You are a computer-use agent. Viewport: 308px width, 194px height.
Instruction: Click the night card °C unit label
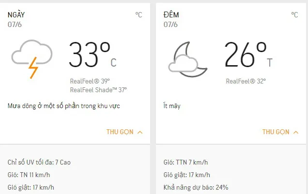point(294,15)
